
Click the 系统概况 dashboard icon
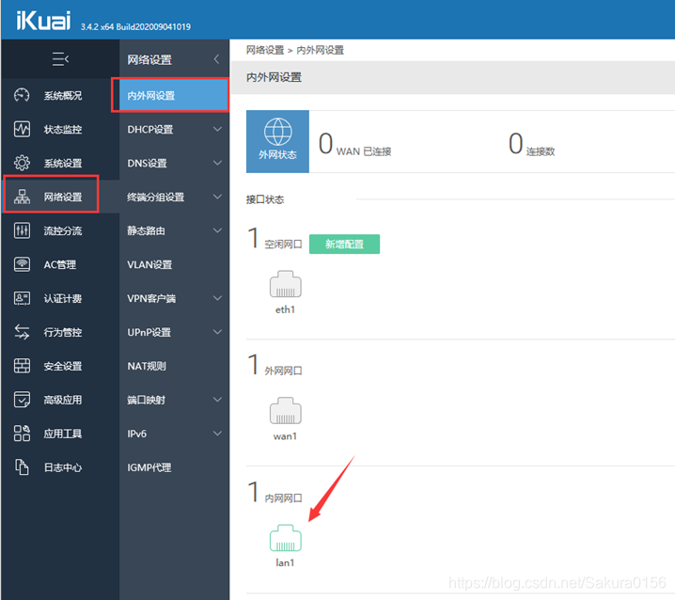click(22, 95)
